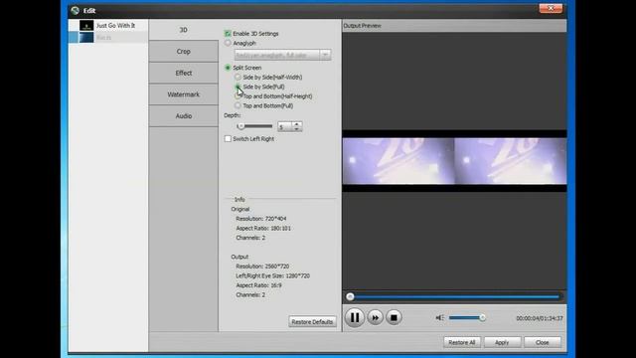636x358 pixels.
Task: Stop the preview playback
Action: coord(394,317)
